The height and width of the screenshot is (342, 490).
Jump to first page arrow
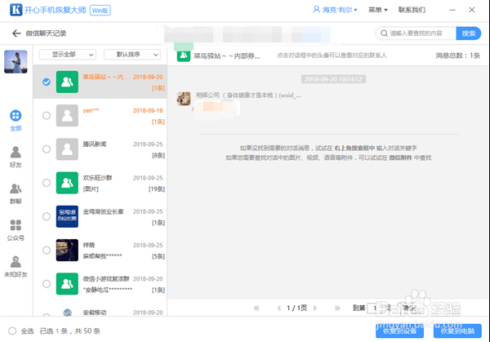click(x=256, y=309)
